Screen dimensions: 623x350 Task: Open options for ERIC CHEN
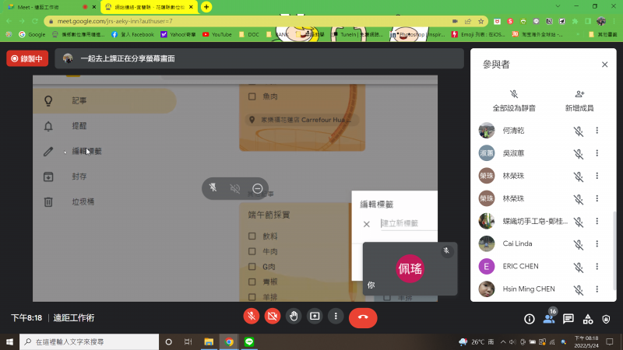click(597, 266)
